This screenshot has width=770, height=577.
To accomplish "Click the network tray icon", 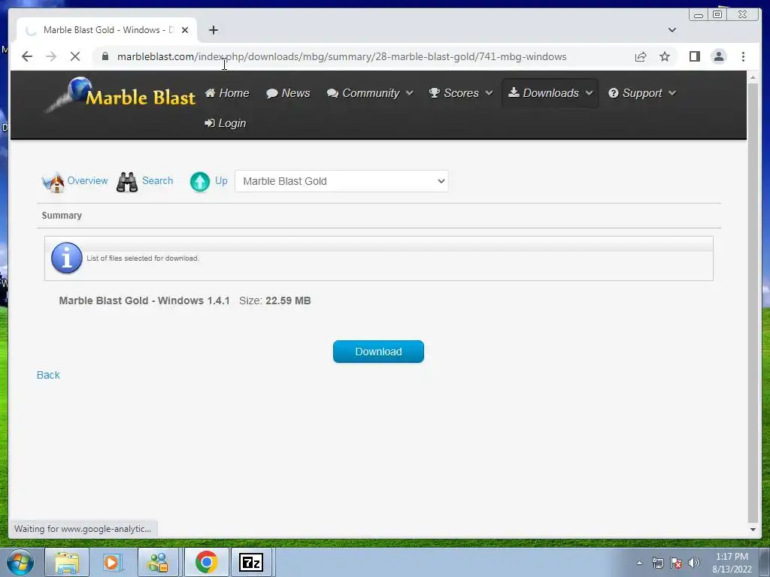I will [x=657, y=563].
